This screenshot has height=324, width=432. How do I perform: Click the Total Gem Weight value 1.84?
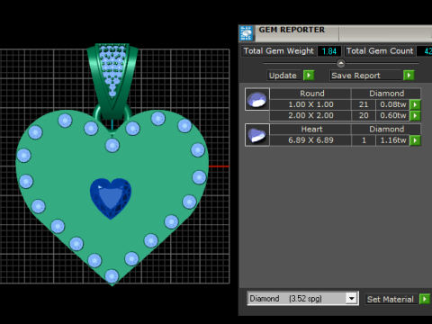[329, 51]
